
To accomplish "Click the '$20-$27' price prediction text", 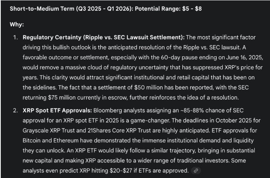I will point(121,171).
